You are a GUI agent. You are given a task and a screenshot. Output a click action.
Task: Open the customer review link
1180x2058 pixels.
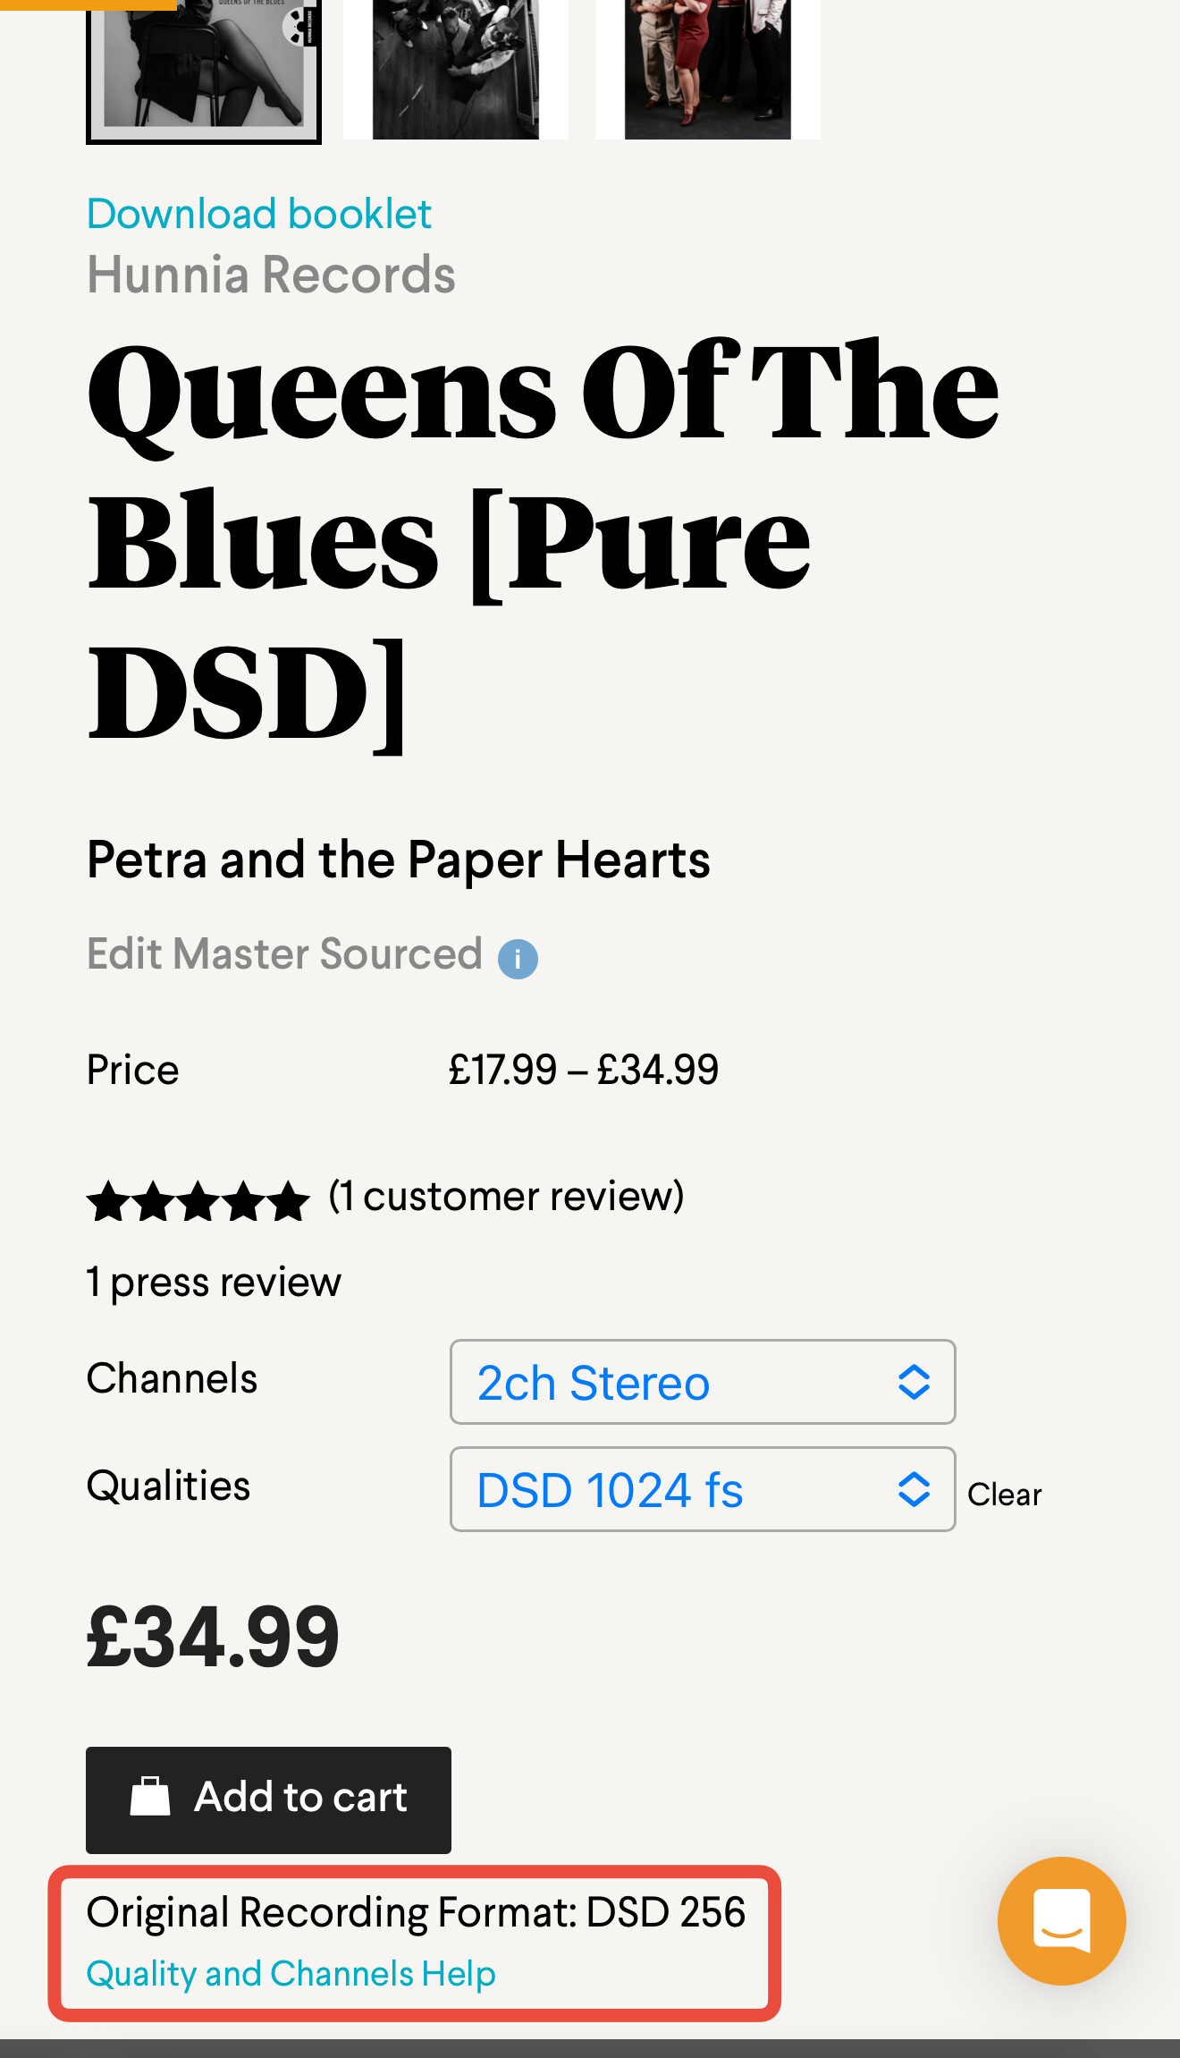[x=506, y=1197]
